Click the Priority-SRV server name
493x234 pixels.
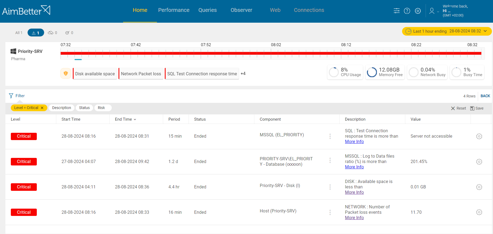[30, 51]
